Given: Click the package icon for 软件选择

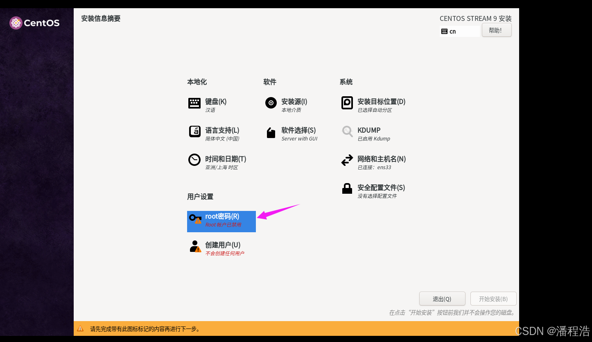Looking at the screenshot, I should (271, 132).
